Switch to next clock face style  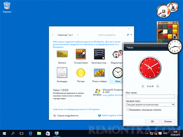[x=158, y=86]
